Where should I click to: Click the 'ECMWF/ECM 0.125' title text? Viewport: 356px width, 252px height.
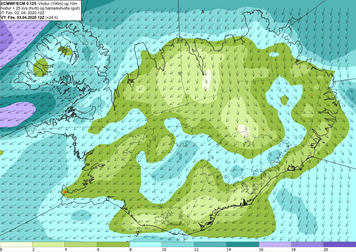click(x=19, y=4)
